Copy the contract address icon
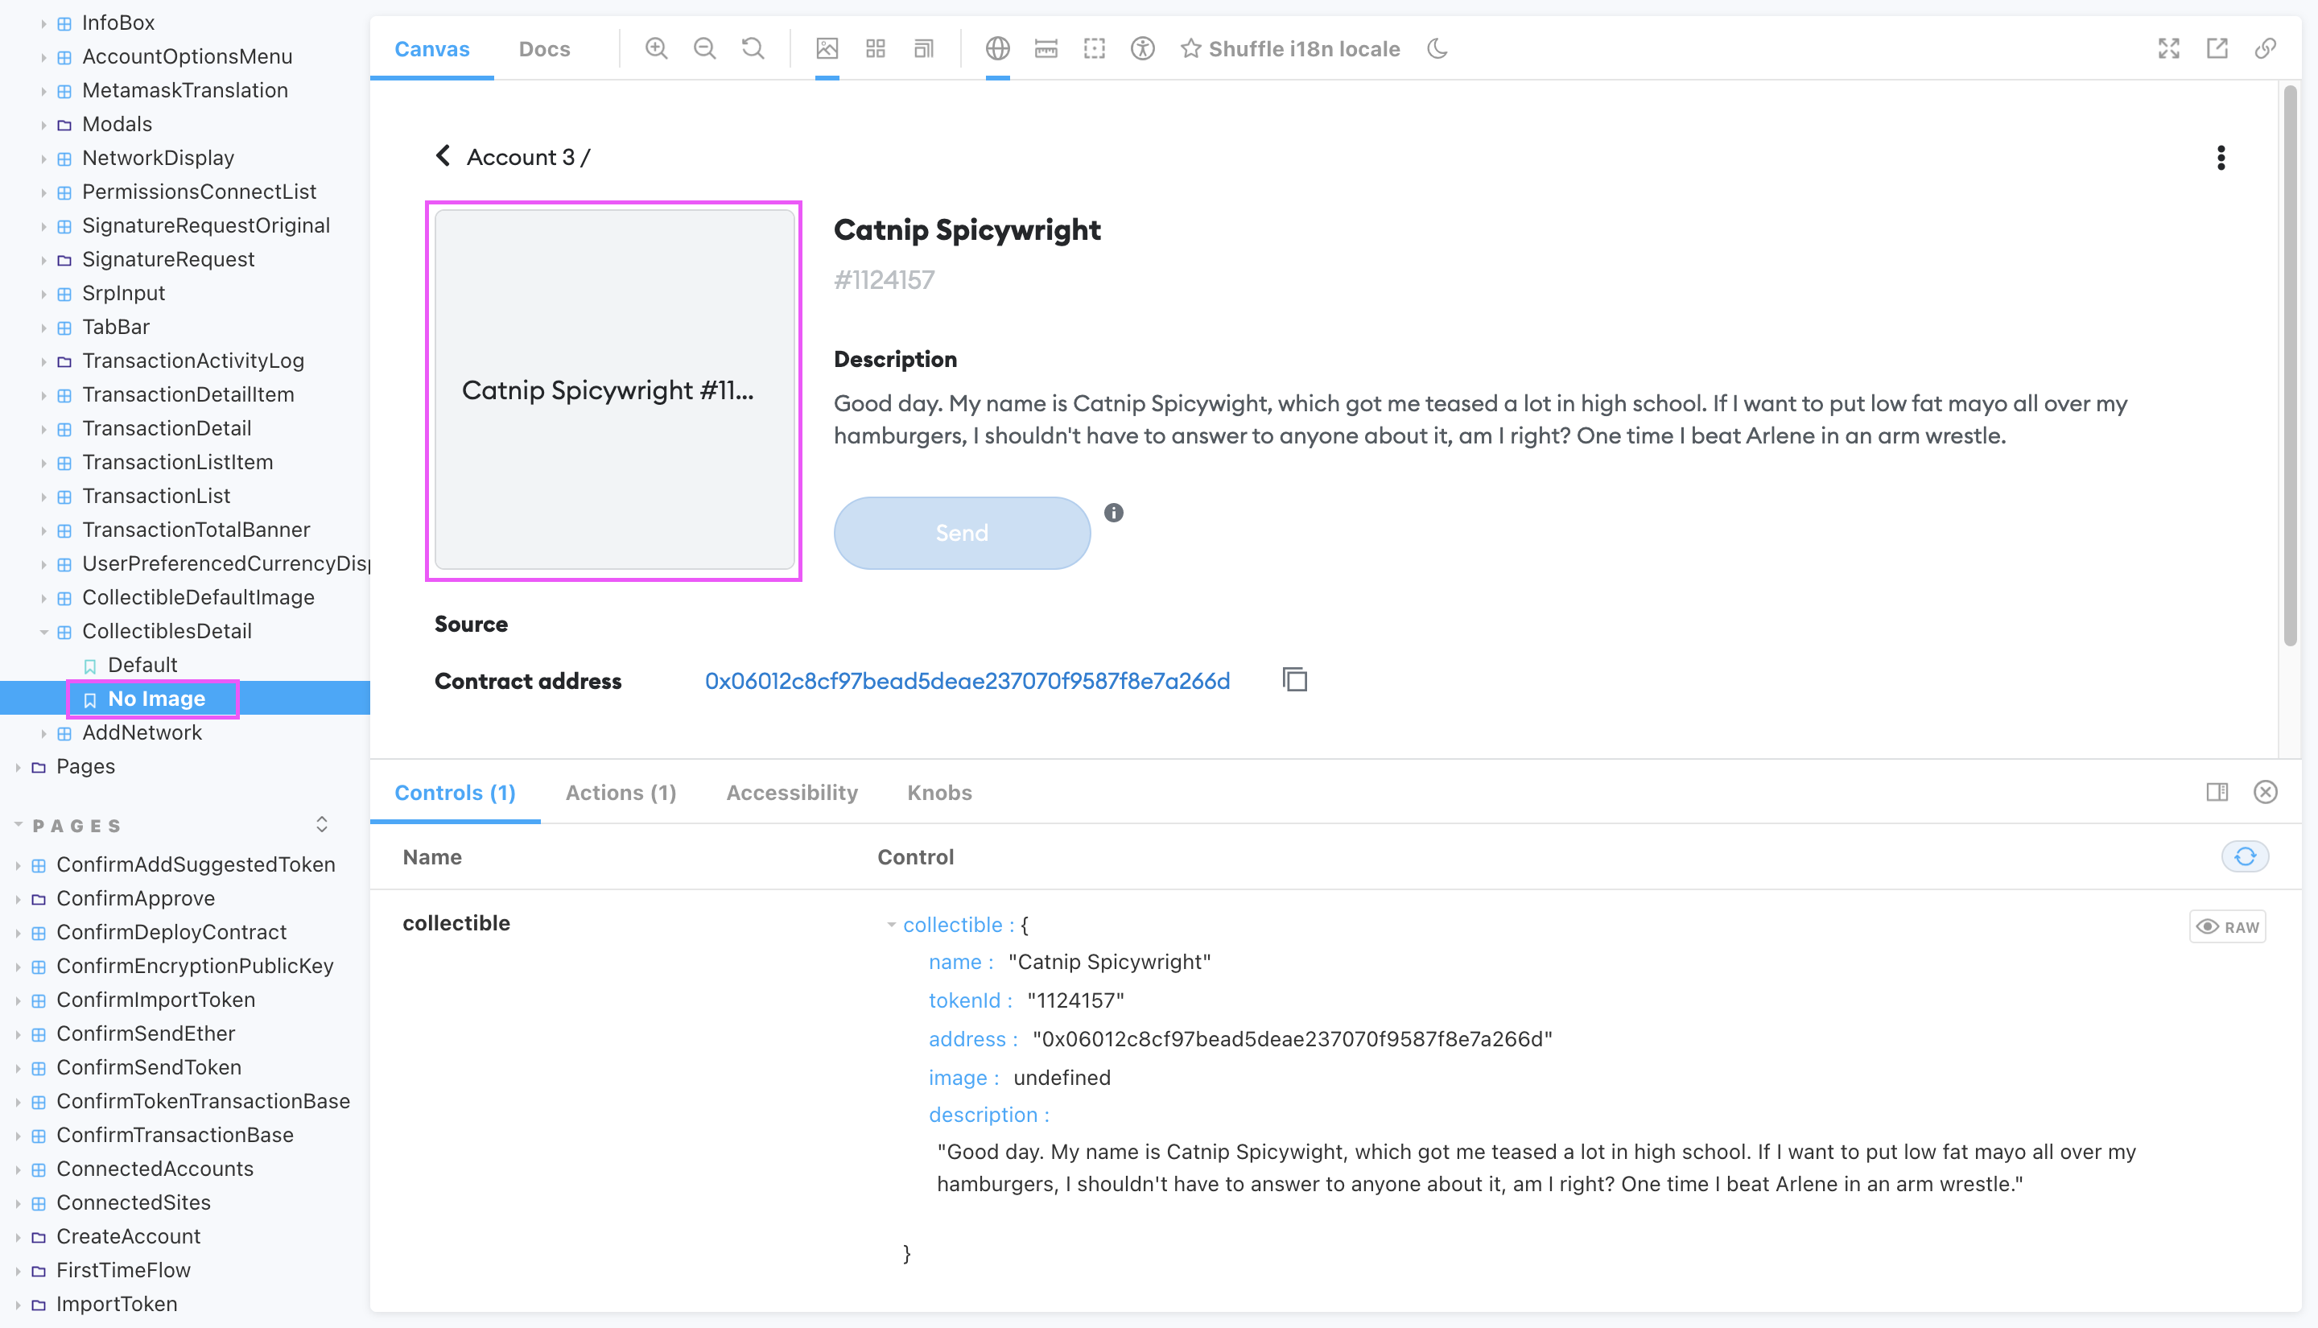The image size is (2318, 1328). [1295, 680]
